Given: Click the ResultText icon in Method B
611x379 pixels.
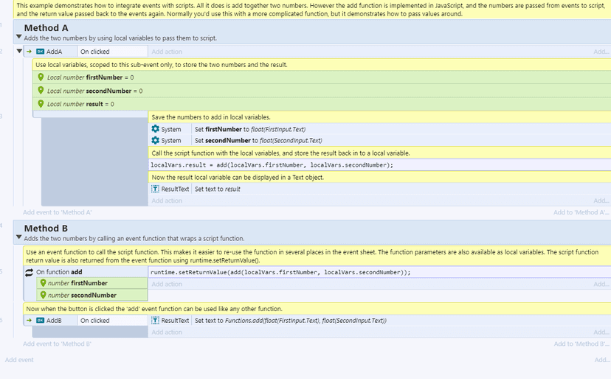Looking at the screenshot, I should point(155,321).
